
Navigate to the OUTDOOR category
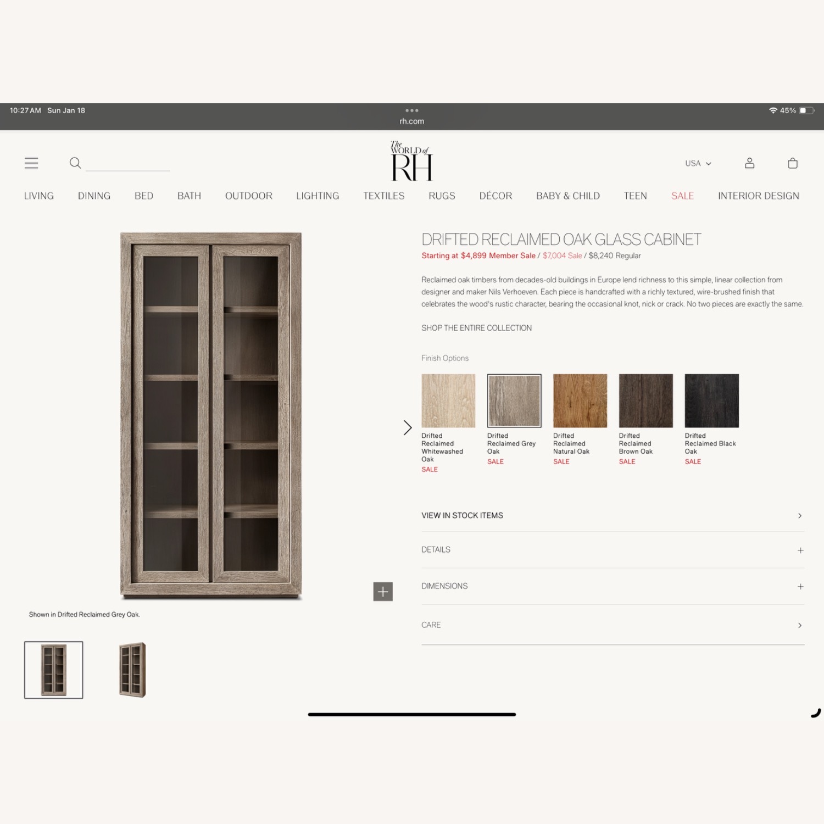tap(248, 196)
